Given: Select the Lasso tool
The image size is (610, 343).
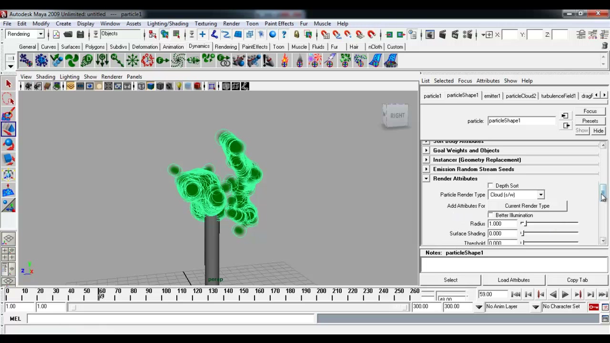Looking at the screenshot, I should pos(8,99).
